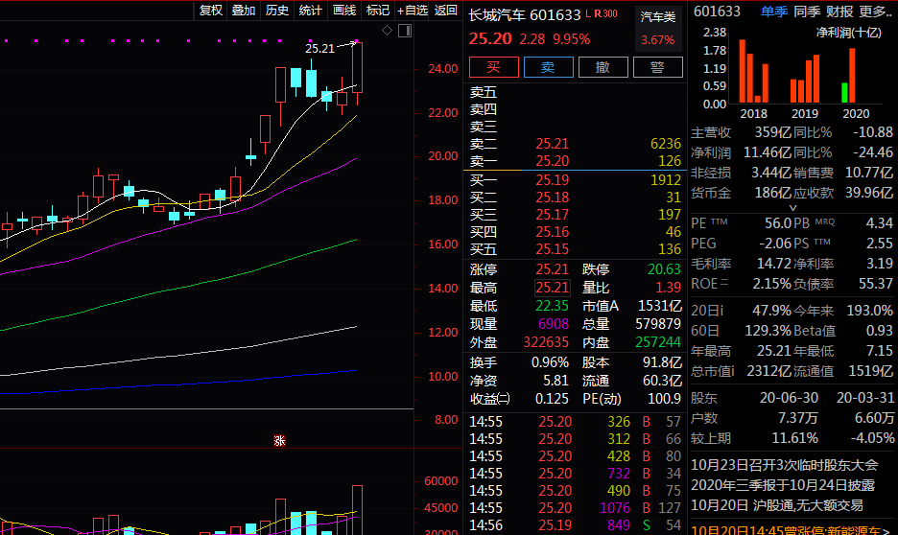Click the 户数 value 7.37万
Image resolution: width=898 pixels, height=535 pixels.
[798, 418]
